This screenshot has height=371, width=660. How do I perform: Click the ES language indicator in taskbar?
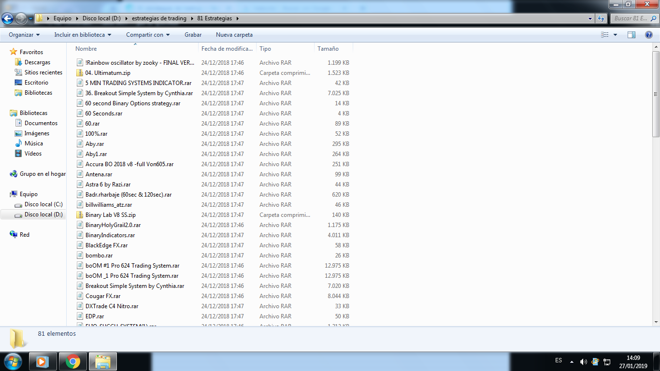pos(559,361)
